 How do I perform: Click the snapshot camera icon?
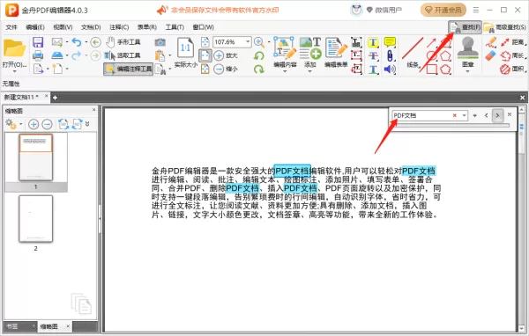(160, 42)
